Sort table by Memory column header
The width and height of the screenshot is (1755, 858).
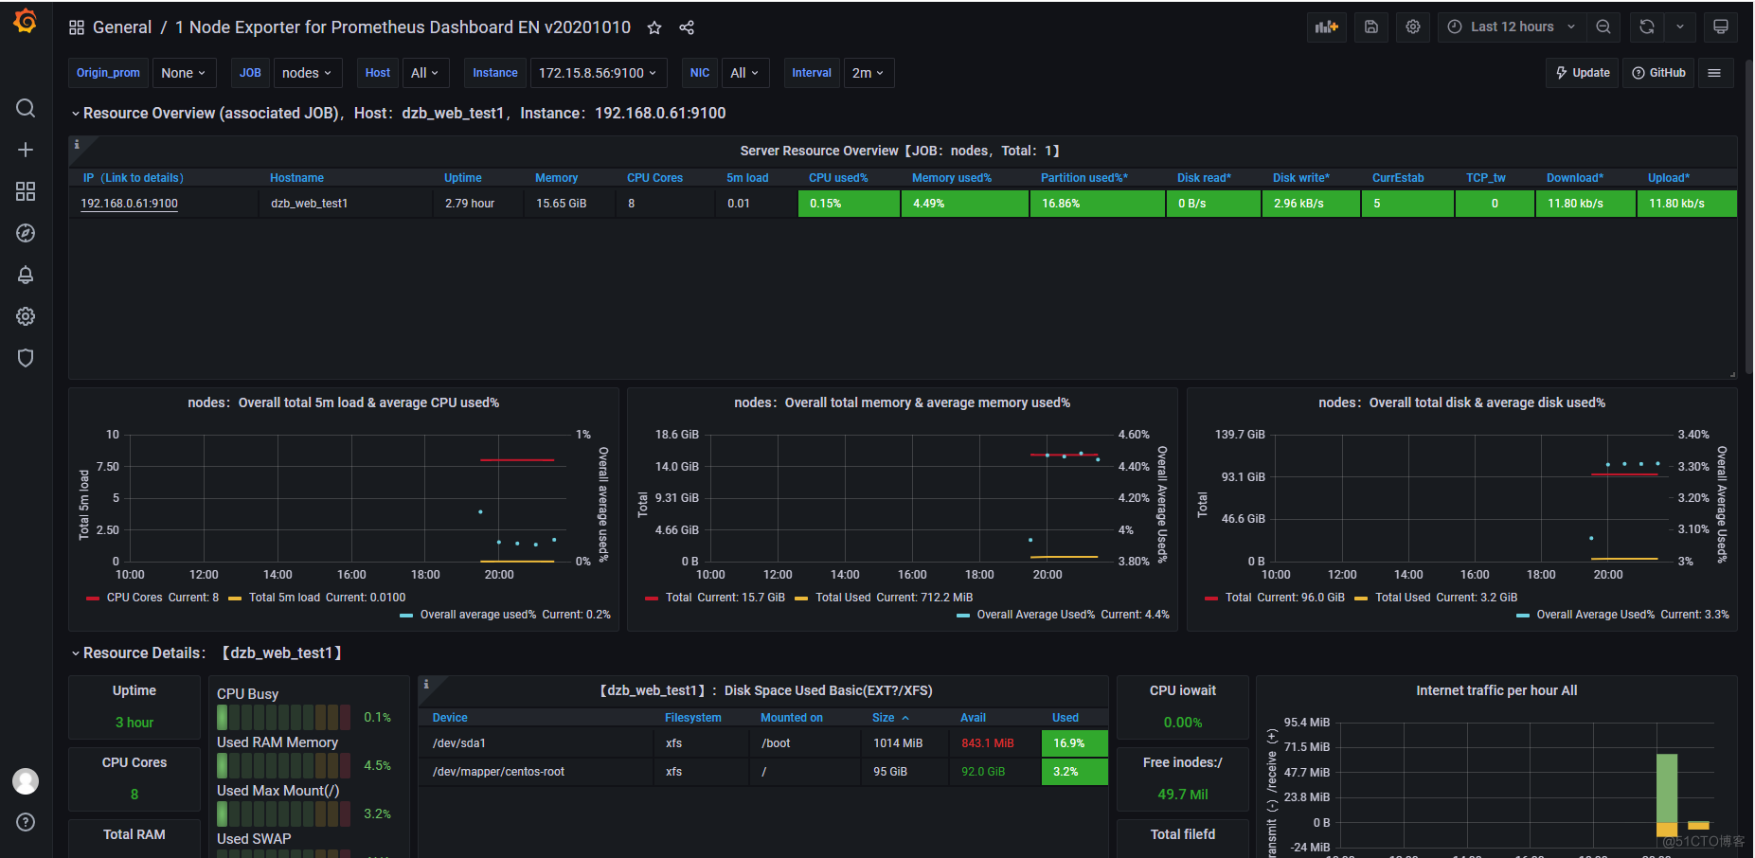pos(556,178)
